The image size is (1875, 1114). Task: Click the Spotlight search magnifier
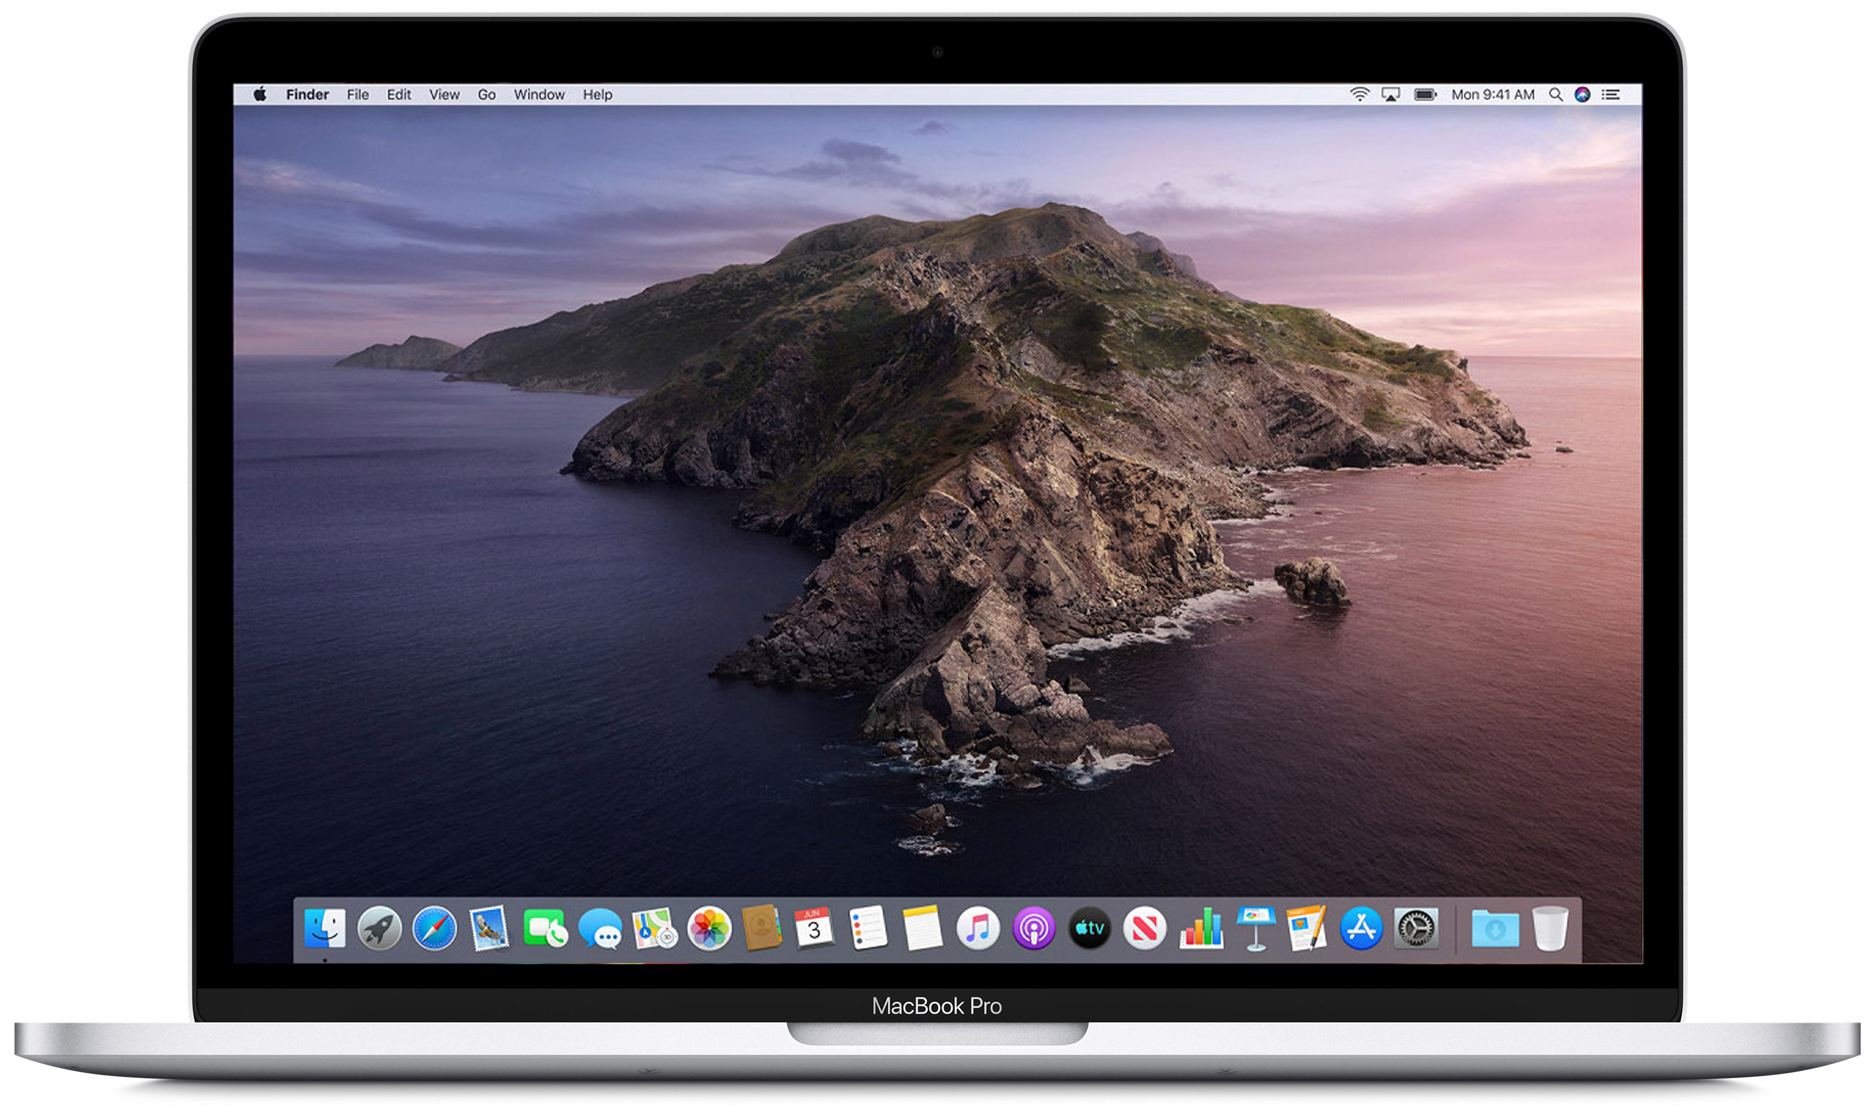tap(1556, 94)
